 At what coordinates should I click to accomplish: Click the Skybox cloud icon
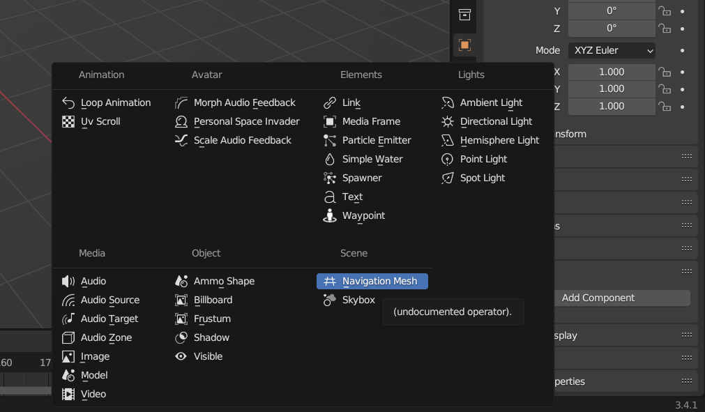[330, 300]
